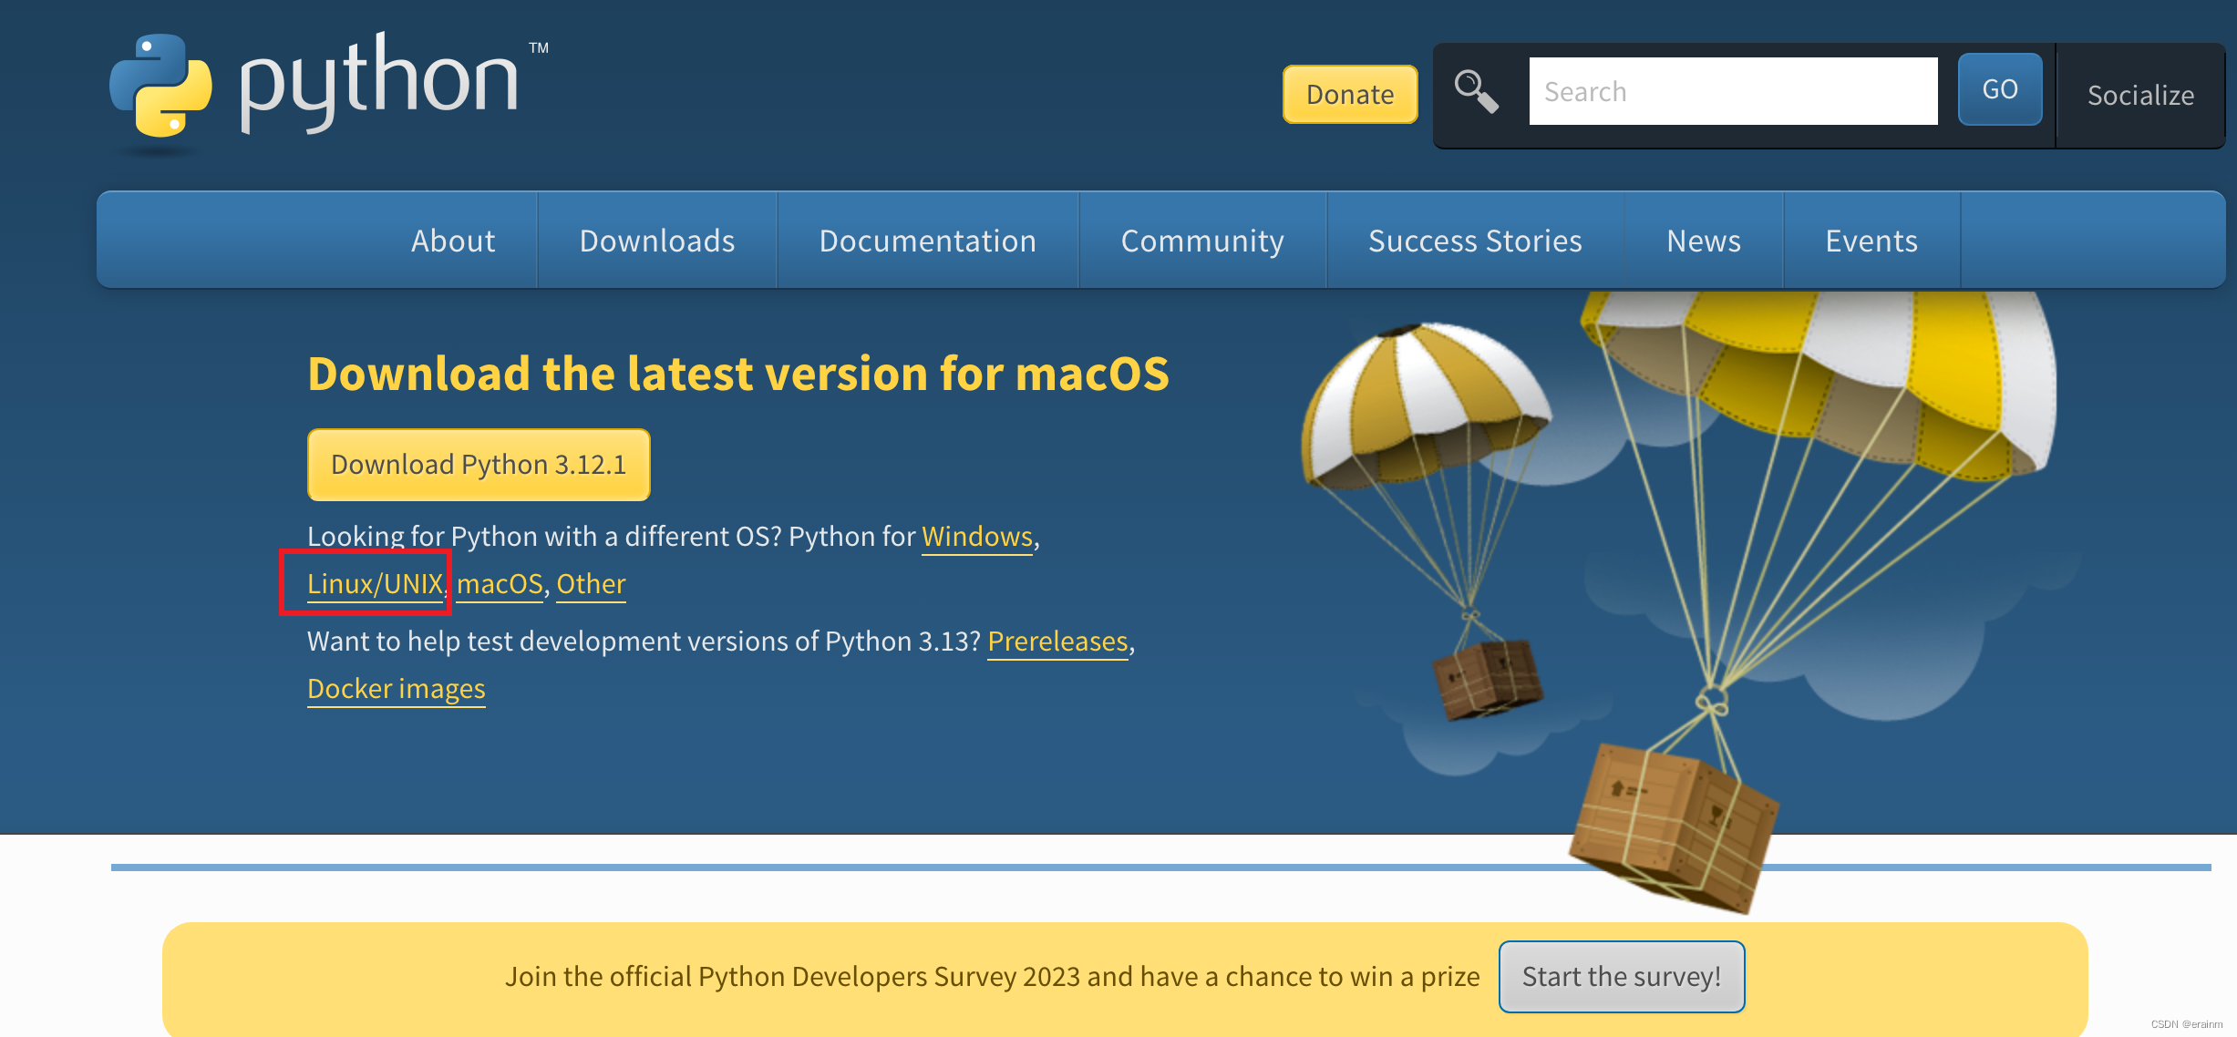Follow the Other platforms link
The height and width of the screenshot is (1037, 2237).
click(591, 584)
